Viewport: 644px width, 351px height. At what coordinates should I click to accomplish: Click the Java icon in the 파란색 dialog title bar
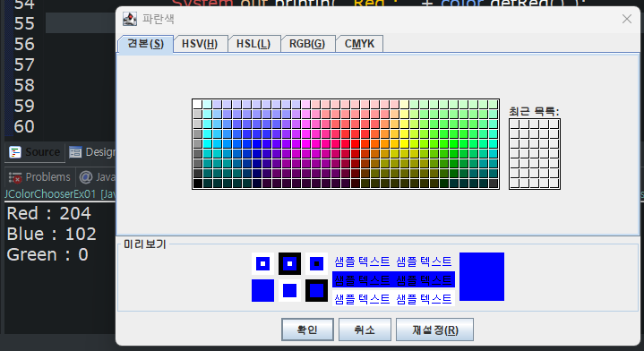coord(130,19)
